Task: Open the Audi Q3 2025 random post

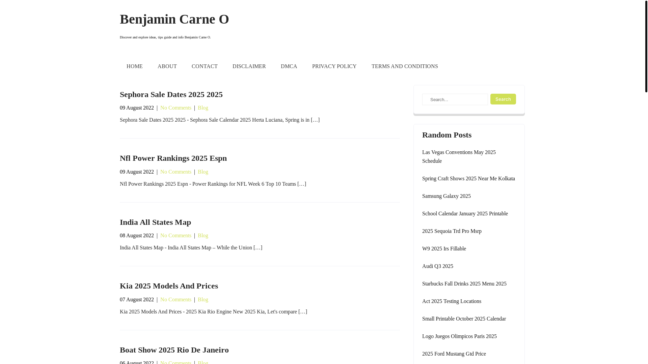Action: point(437,266)
